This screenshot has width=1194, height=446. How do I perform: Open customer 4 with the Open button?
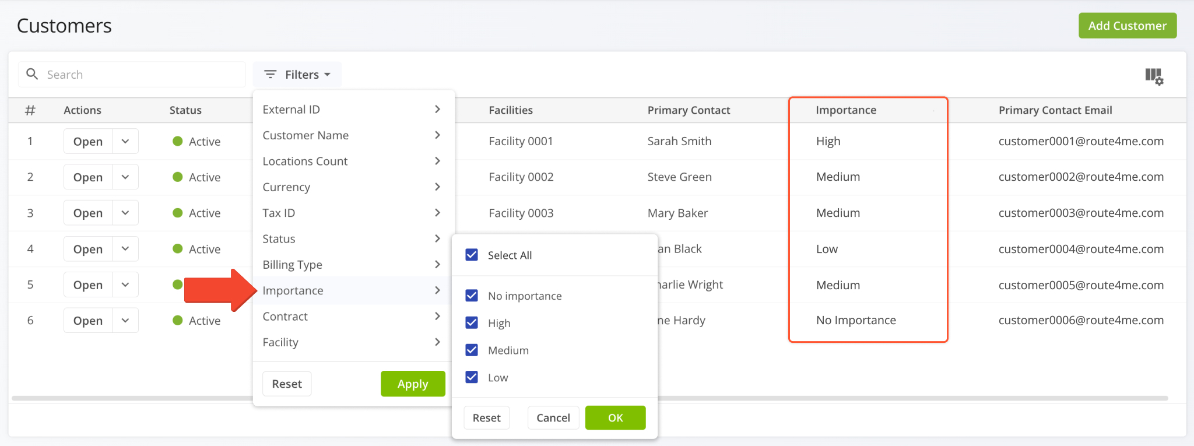tap(88, 249)
